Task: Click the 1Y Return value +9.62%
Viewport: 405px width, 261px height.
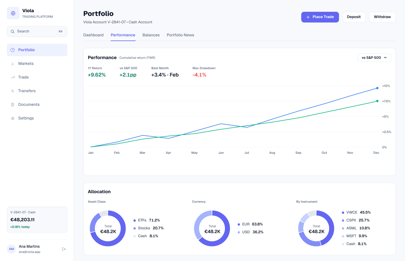Action: coord(97,75)
